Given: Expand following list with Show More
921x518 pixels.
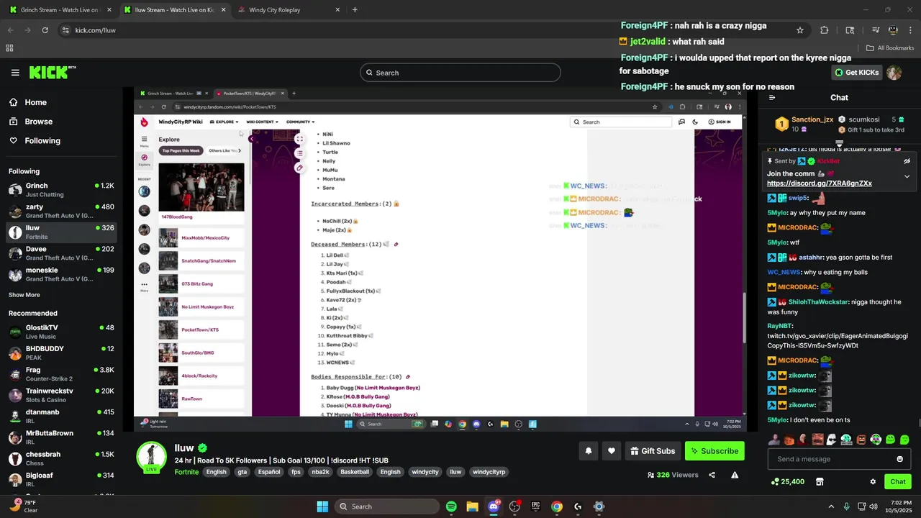Looking at the screenshot, I should pos(24,295).
